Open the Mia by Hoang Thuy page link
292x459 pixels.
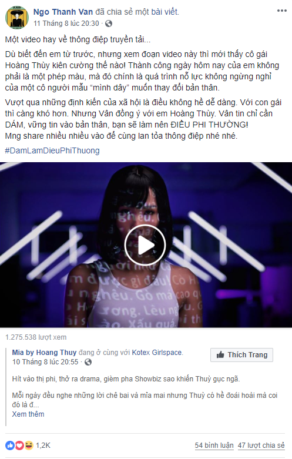[44, 353]
